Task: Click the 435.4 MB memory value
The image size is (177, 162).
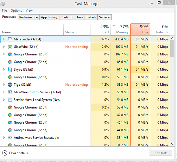Action: click(x=122, y=39)
